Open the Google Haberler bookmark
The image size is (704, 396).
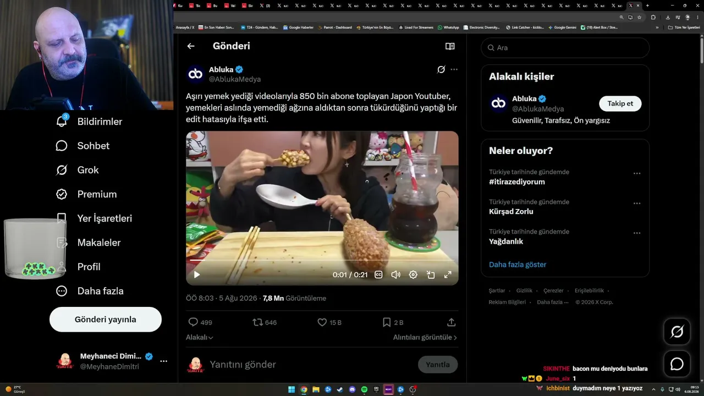[x=299, y=28]
